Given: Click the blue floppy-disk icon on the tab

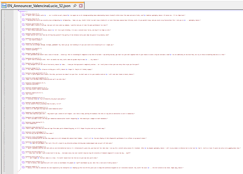Looking at the screenshot, I should coord(4,6).
